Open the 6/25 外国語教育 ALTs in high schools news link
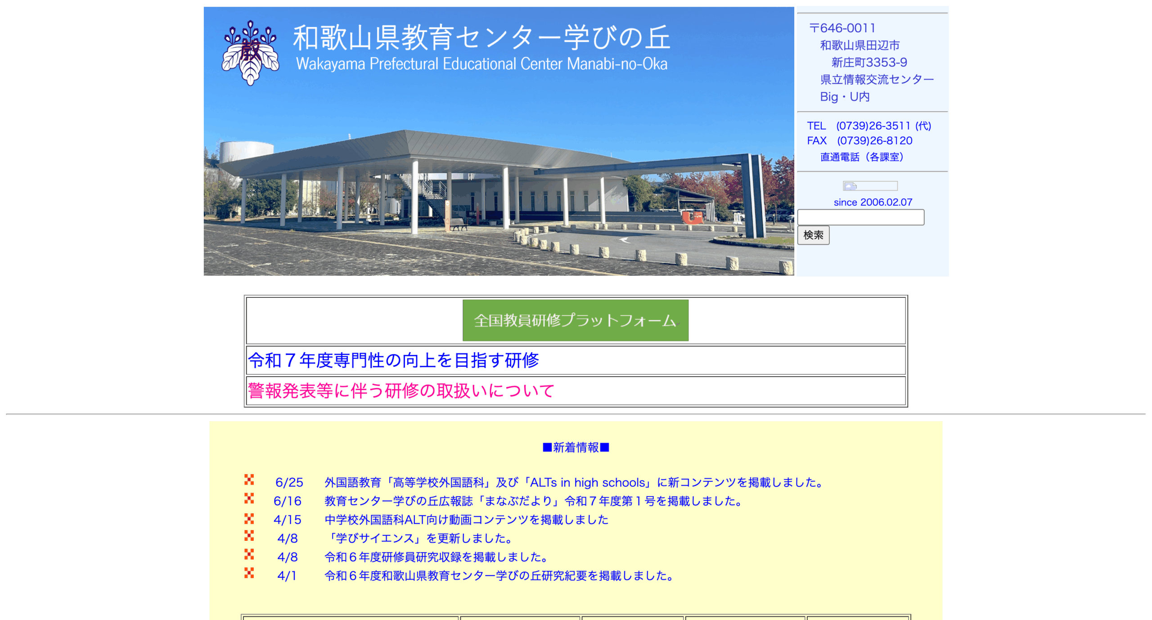 pyautogui.click(x=575, y=482)
